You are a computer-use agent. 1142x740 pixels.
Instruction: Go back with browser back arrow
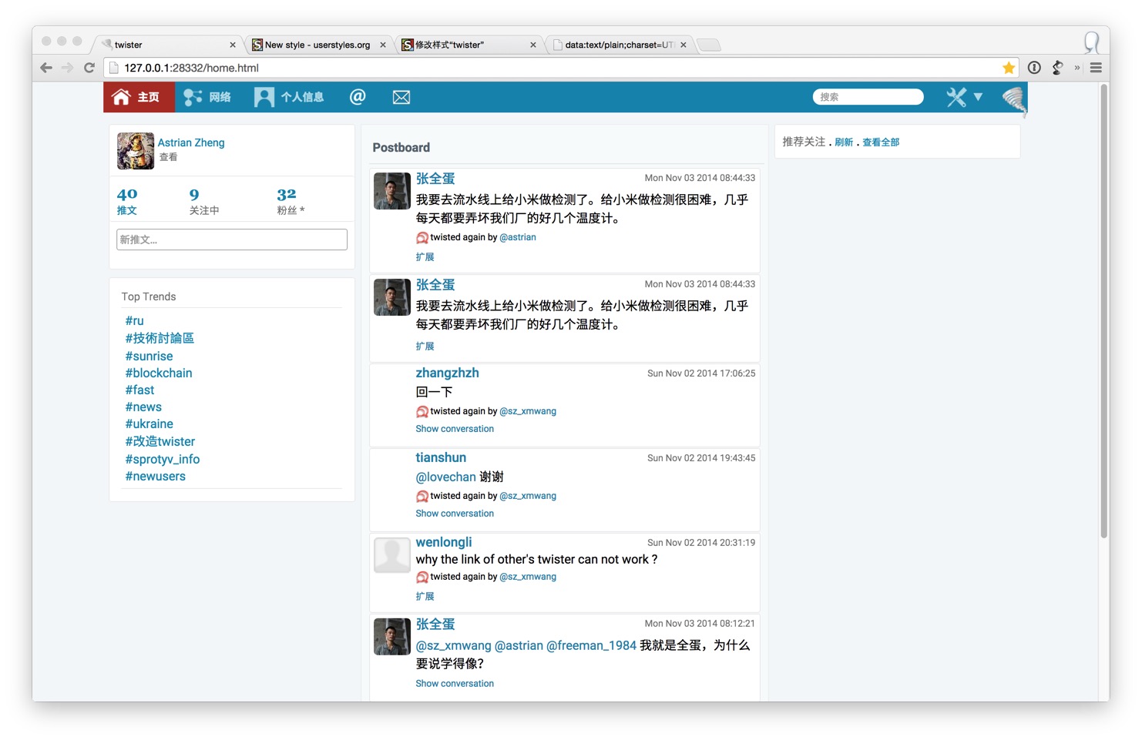(46, 68)
